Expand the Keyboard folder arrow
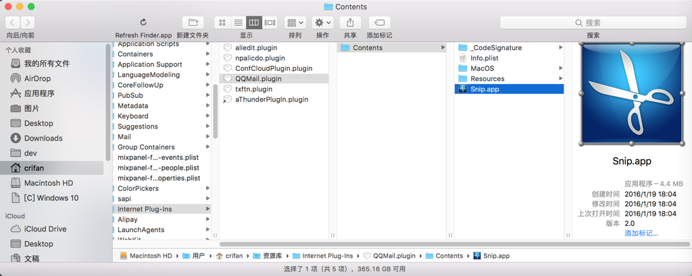The image size is (692, 276). [x=207, y=116]
